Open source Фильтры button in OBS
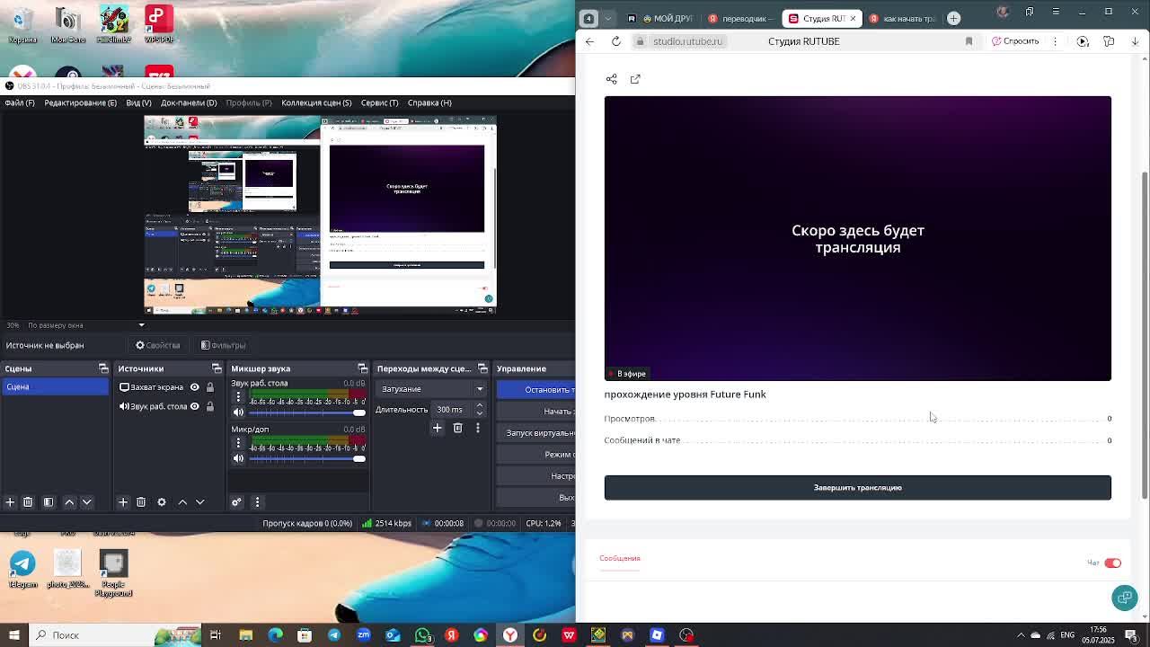Viewport: 1150px width, 647px height. tap(224, 345)
